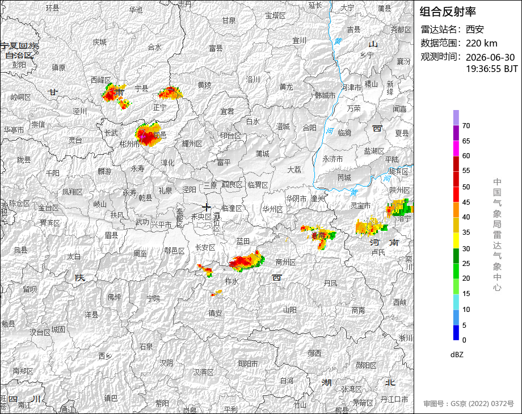Click the cyan 10-15 dBZ legend swatch
Viewport: 522px width, 414px height.
pyautogui.click(x=456, y=302)
